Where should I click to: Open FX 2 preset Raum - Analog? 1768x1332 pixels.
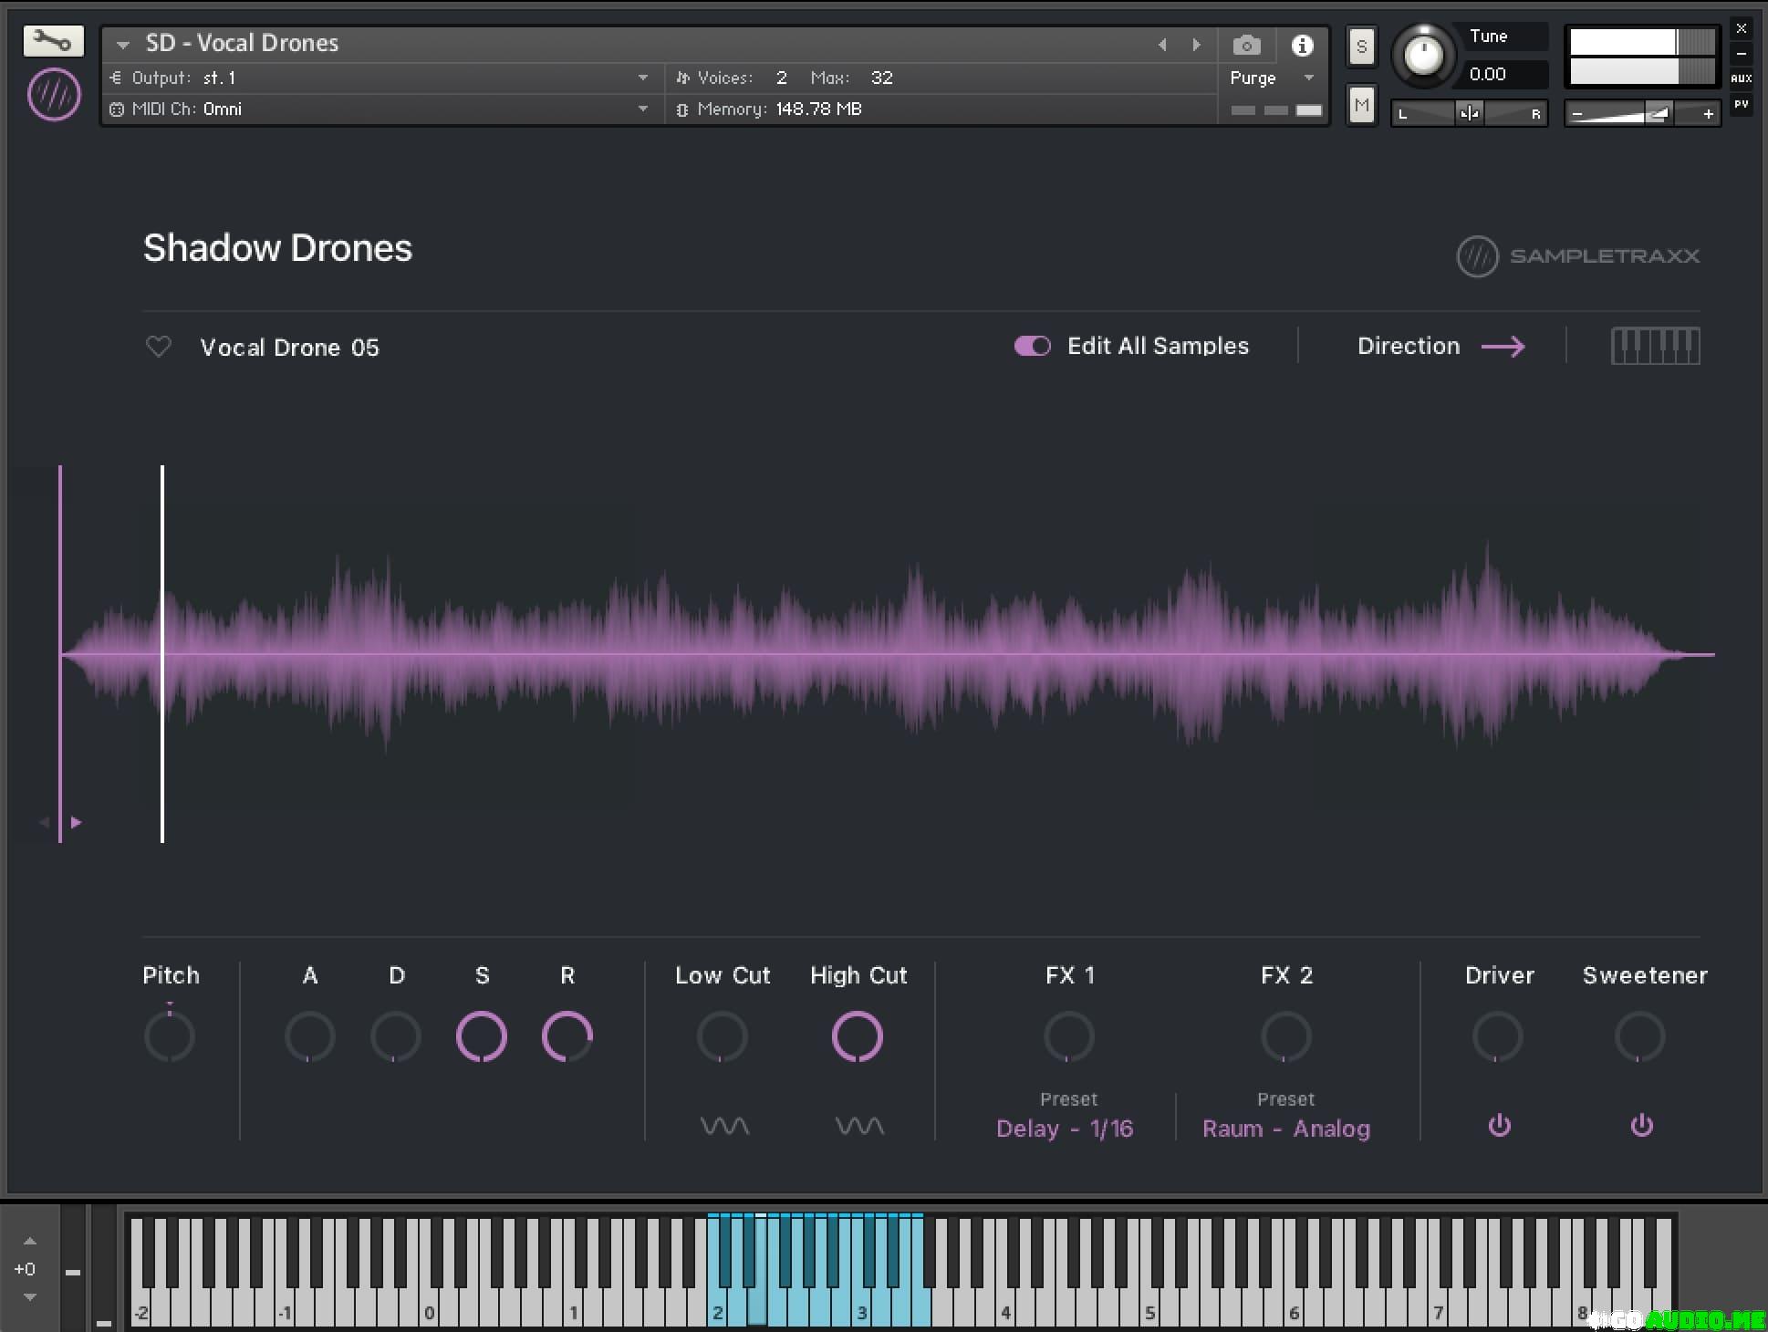pyautogui.click(x=1285, y=1129)
